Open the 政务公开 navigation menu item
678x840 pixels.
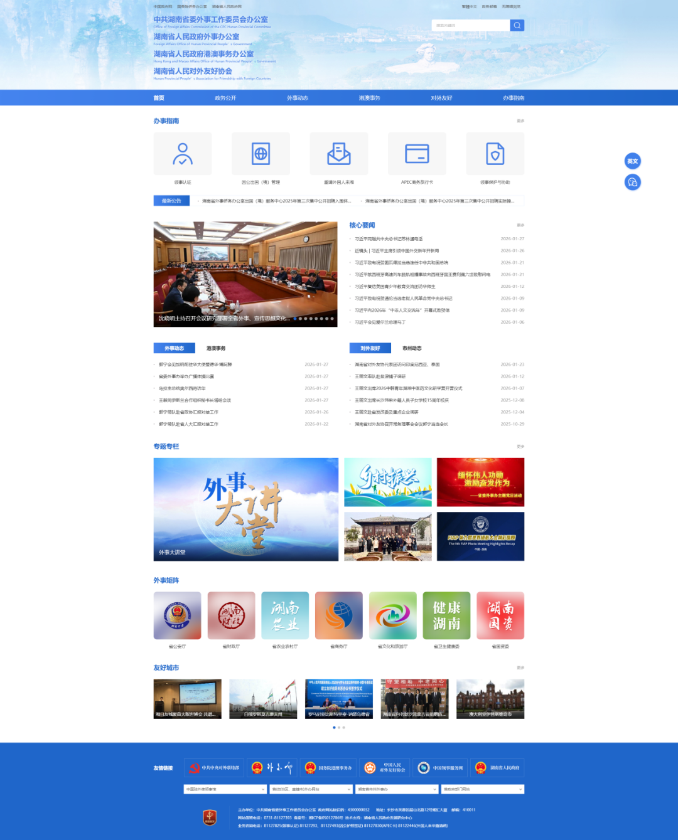(x=225, y=98)
